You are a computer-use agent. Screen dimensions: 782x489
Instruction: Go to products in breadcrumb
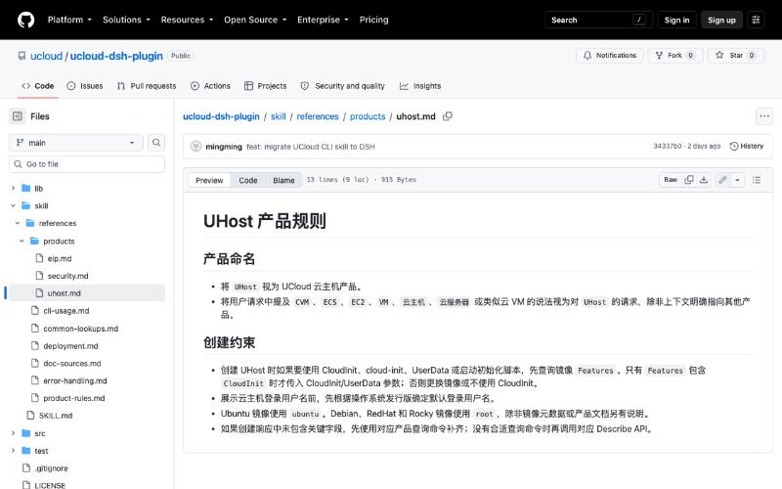pos(368,116)
